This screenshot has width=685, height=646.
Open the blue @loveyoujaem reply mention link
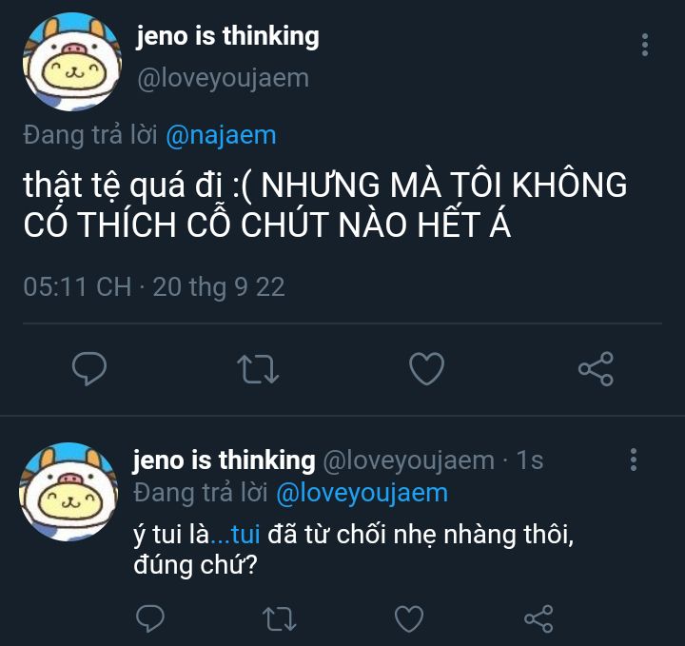point(362,494)
